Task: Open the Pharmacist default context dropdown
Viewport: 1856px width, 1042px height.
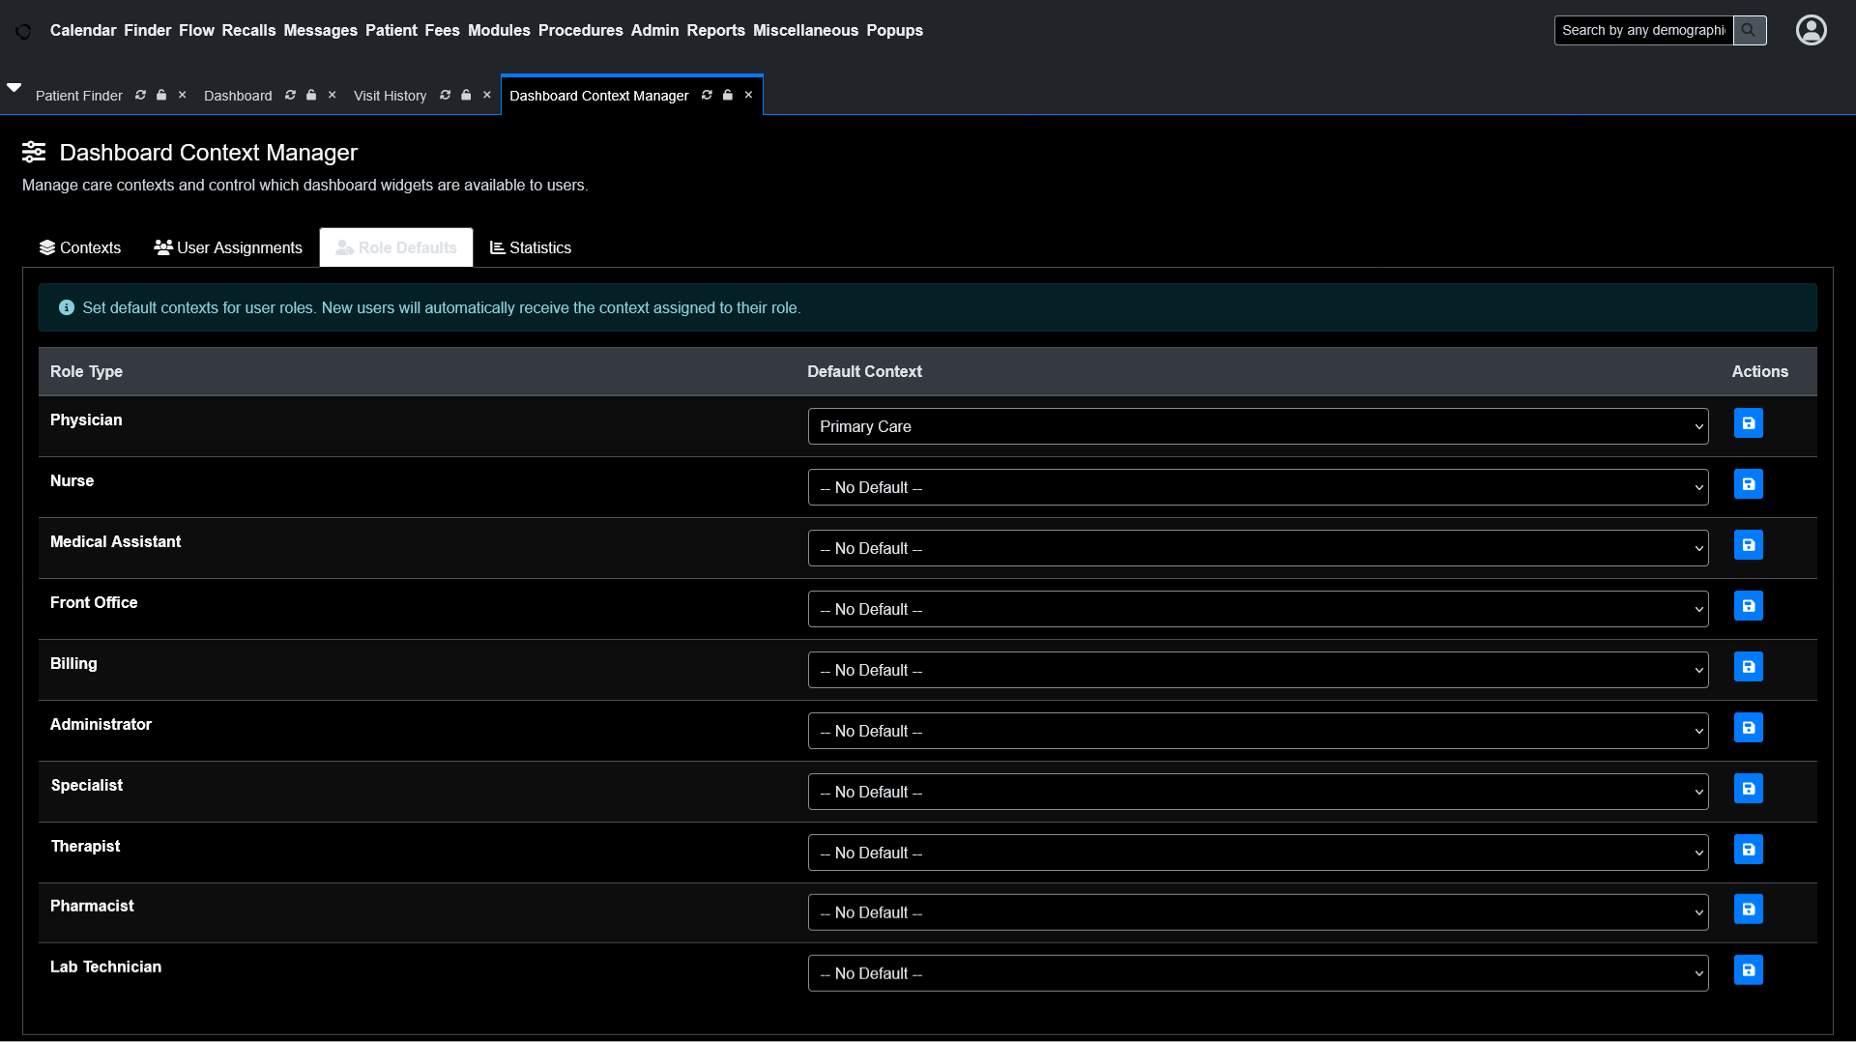Action: coord(1258,912)
